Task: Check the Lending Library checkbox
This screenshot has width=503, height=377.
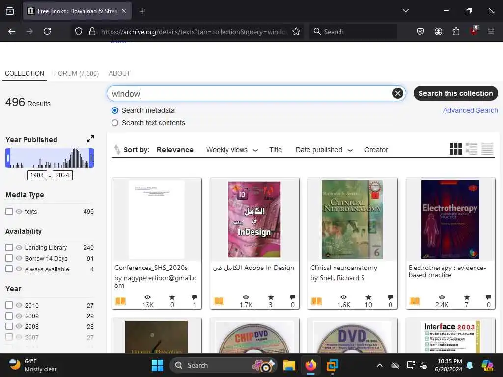Action: pos(9,247)
